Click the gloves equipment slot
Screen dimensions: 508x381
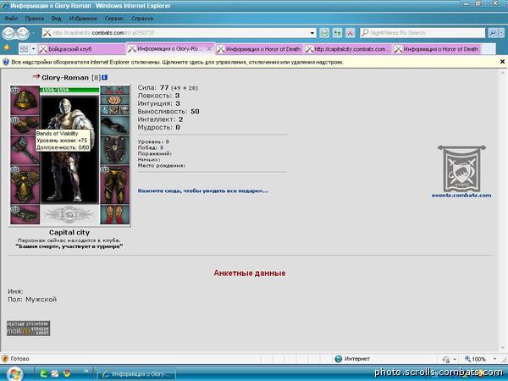(114, 125)
